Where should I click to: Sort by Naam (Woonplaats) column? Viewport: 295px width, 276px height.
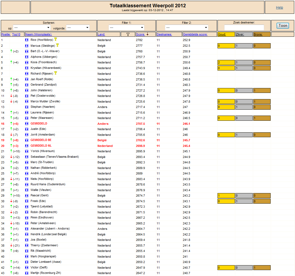pyautogui.click(x=39, y=34)
